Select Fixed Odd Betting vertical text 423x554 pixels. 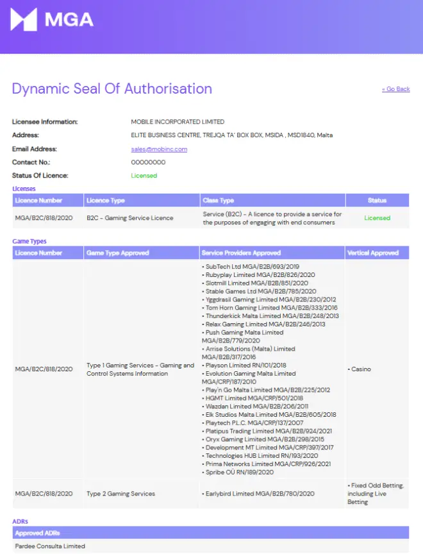click(x=376, y=494)
